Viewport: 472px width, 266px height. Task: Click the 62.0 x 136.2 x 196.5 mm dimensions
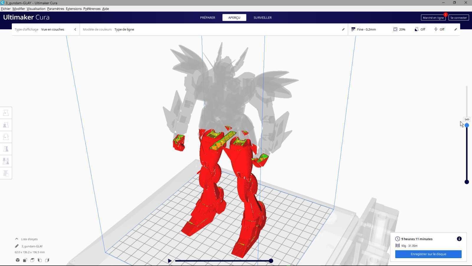click(30, 252)
